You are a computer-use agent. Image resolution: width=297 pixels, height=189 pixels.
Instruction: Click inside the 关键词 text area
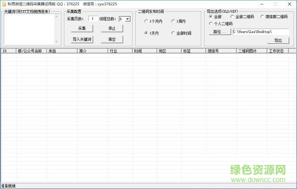(x=29, y=29)
